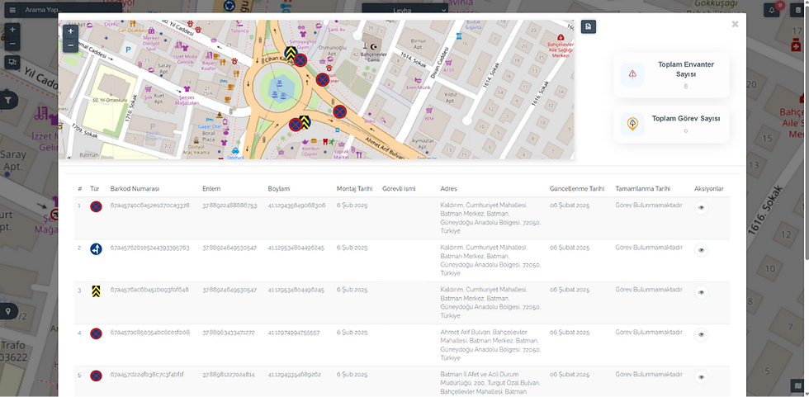Open the hamburger menu in the background page

12,10
